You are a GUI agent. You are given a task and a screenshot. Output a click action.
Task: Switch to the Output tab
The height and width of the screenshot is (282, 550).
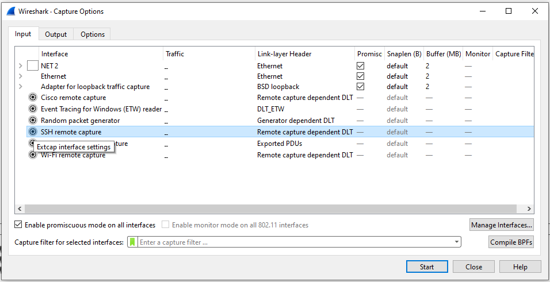click(x=56, y=34)
